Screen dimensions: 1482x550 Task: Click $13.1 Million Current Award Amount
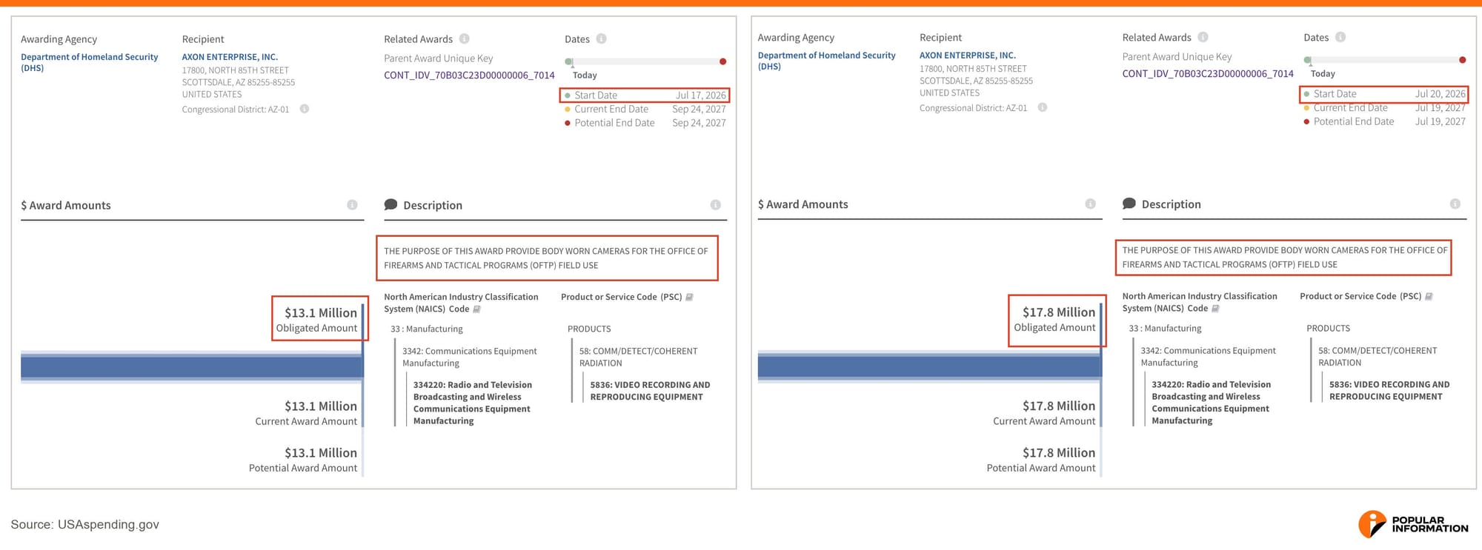coord(306,413)
